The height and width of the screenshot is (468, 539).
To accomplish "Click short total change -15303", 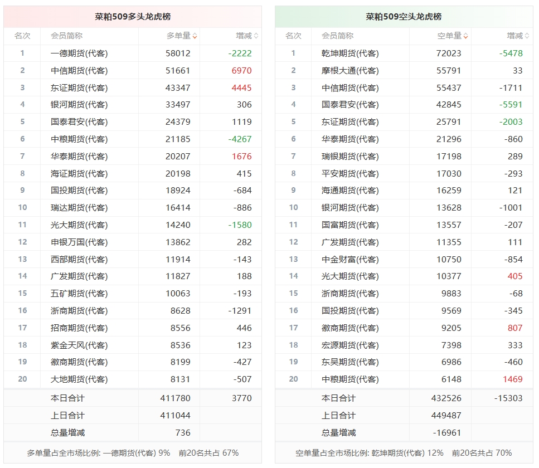I will (x=508, y=398).
